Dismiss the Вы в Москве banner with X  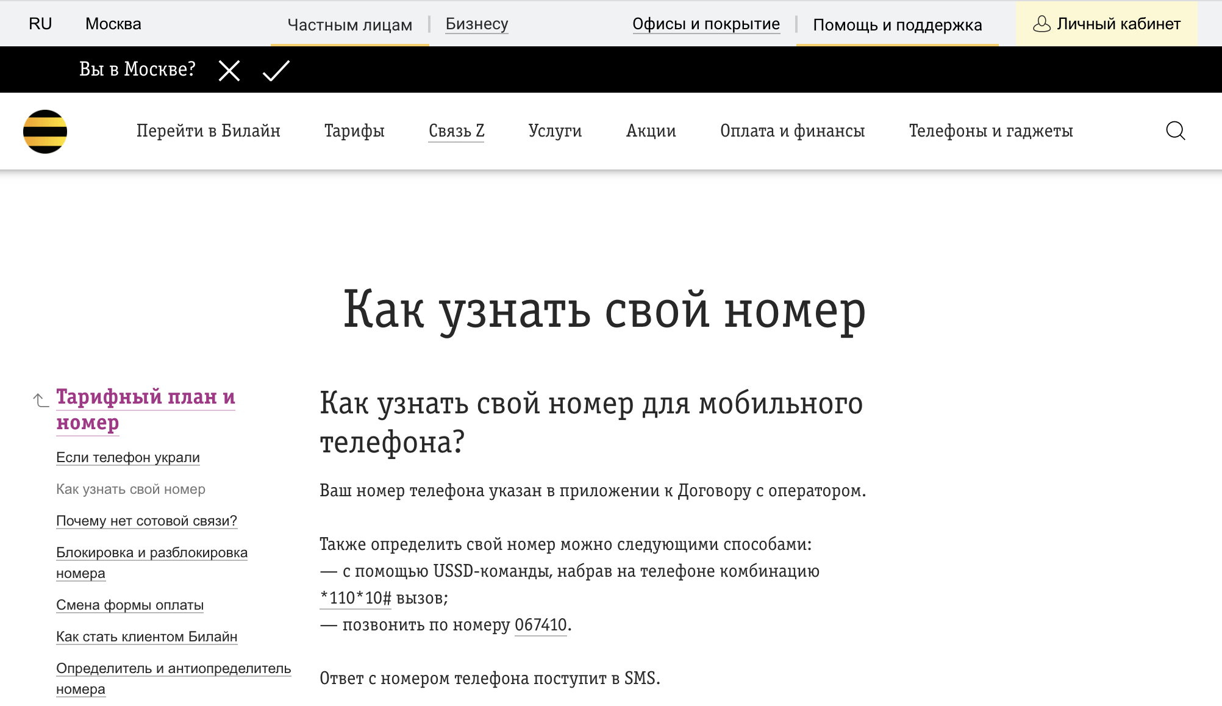coord(229,70)
